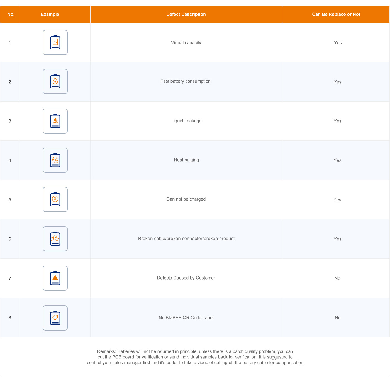This screenshot has height=383, width=390.
Task: Click the Virtual capacity battery icon
Action: point(55,42)
